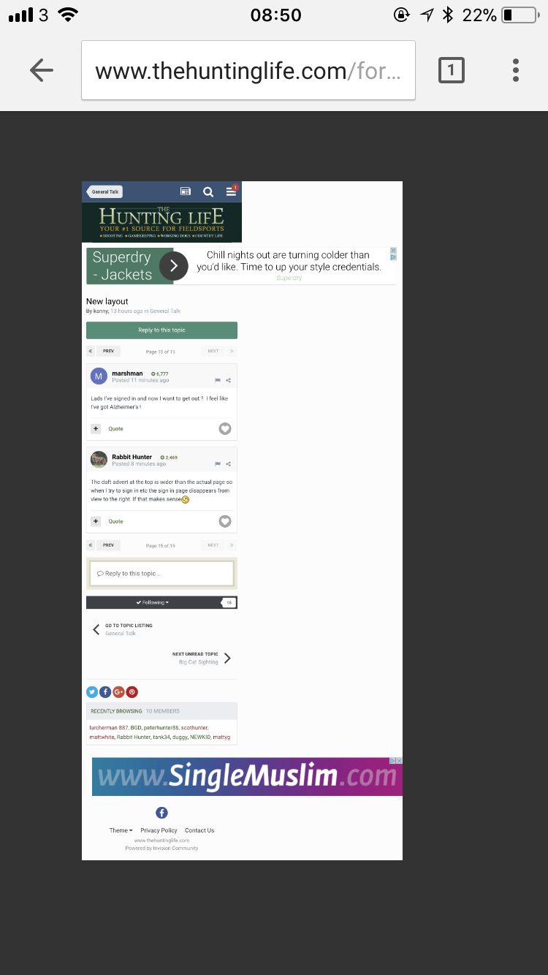Like Rabbit Hunter's post with the heart
This screenshot has height=975, width=548.
(x=225, y=521)
